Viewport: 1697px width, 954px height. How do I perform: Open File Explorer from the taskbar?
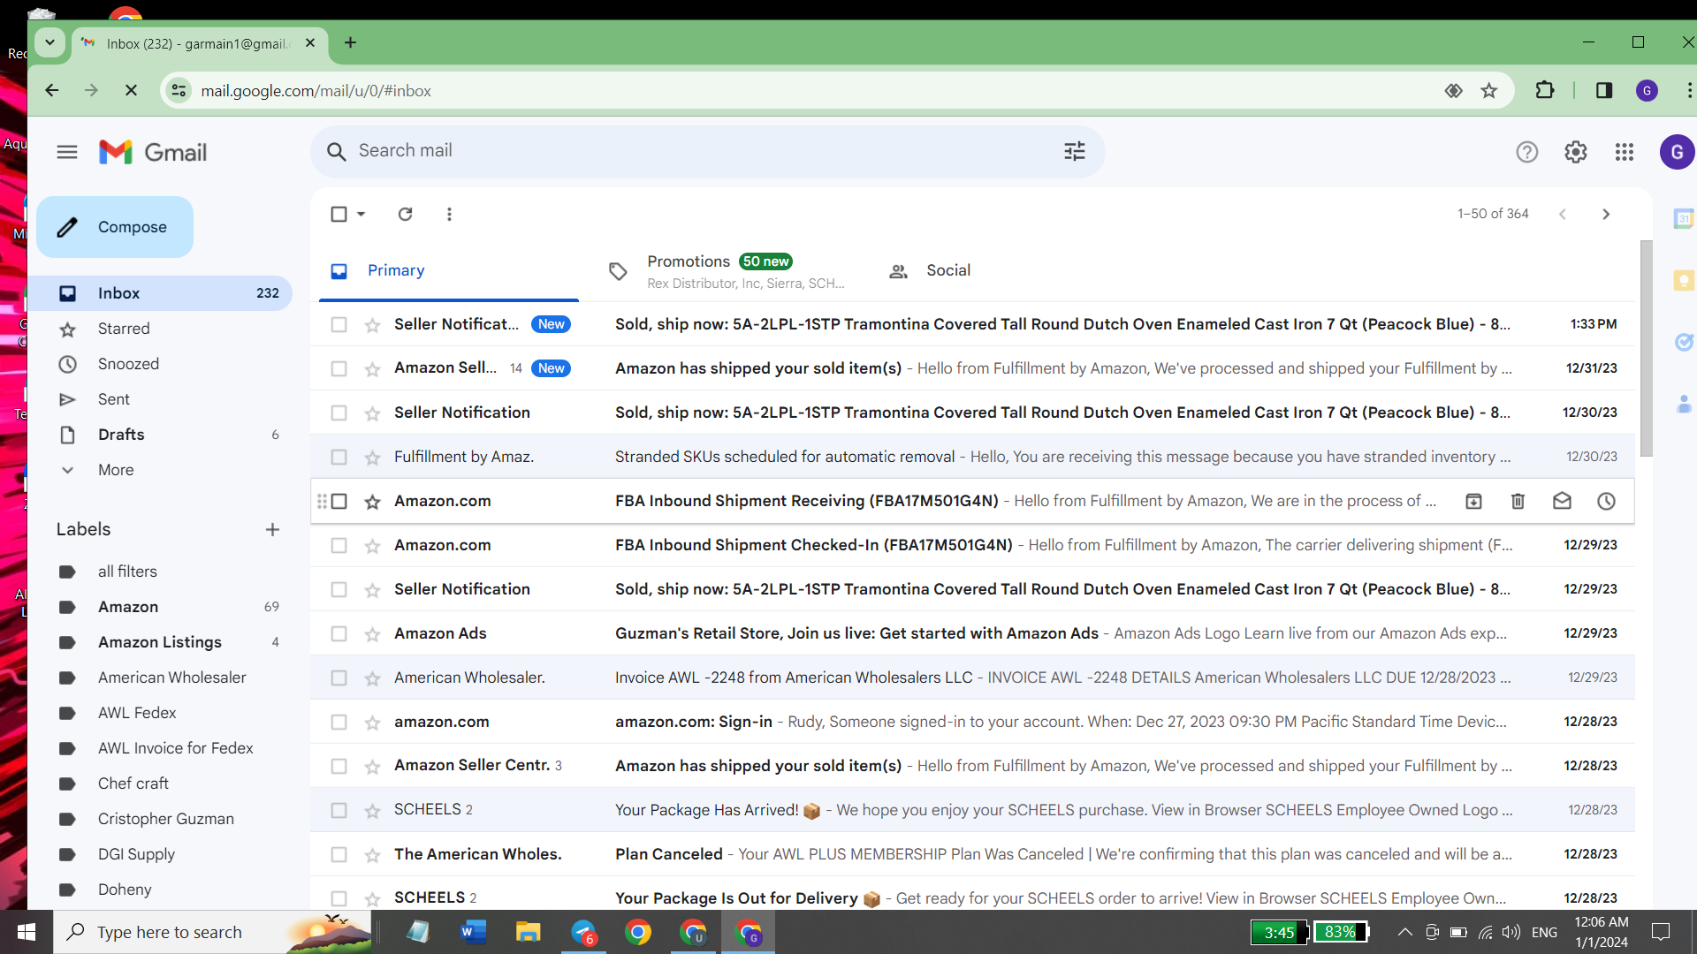click(528, 932)
